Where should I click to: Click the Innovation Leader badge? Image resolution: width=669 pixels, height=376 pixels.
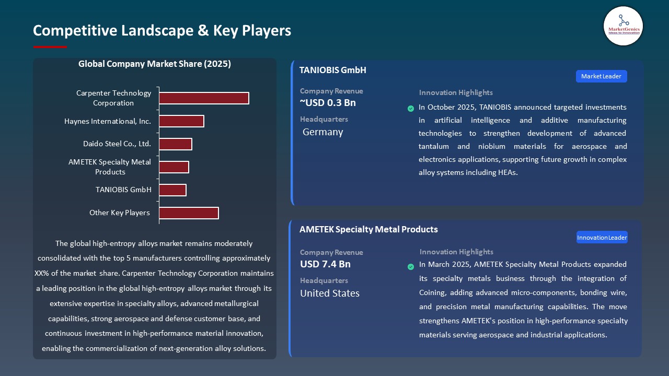click(602, 238)
